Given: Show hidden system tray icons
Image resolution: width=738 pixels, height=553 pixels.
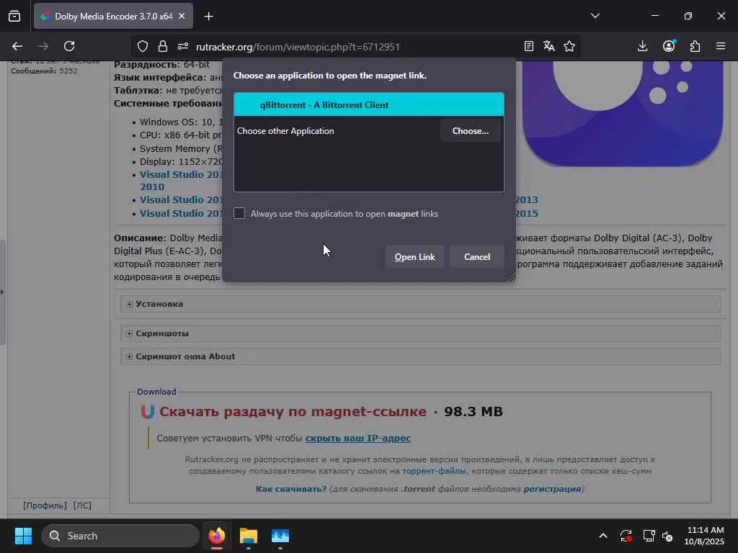Looking at the screenshot, I should [x=603, y=536].
